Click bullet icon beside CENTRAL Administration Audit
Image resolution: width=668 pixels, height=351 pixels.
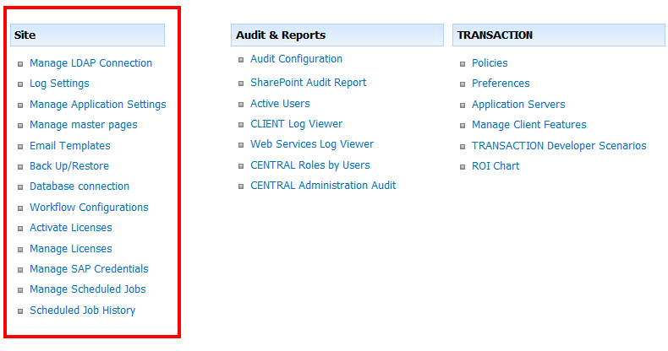coord(241,186)
